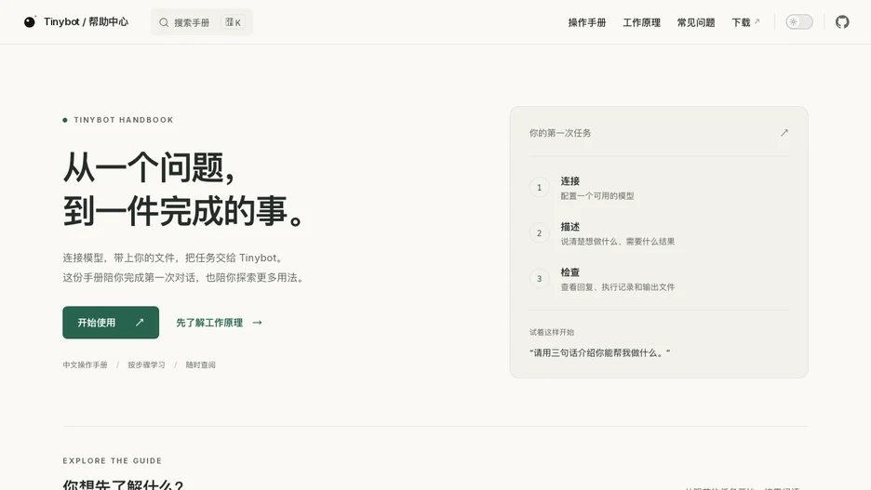
Task: Follow the 先了解工作原理 link
Action: click(219, 323)
